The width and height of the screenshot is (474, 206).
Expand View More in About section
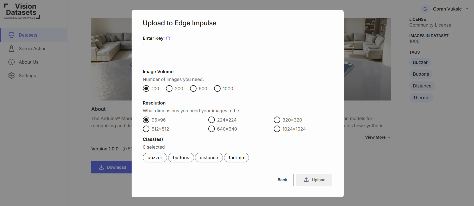[x=378, y=137]
